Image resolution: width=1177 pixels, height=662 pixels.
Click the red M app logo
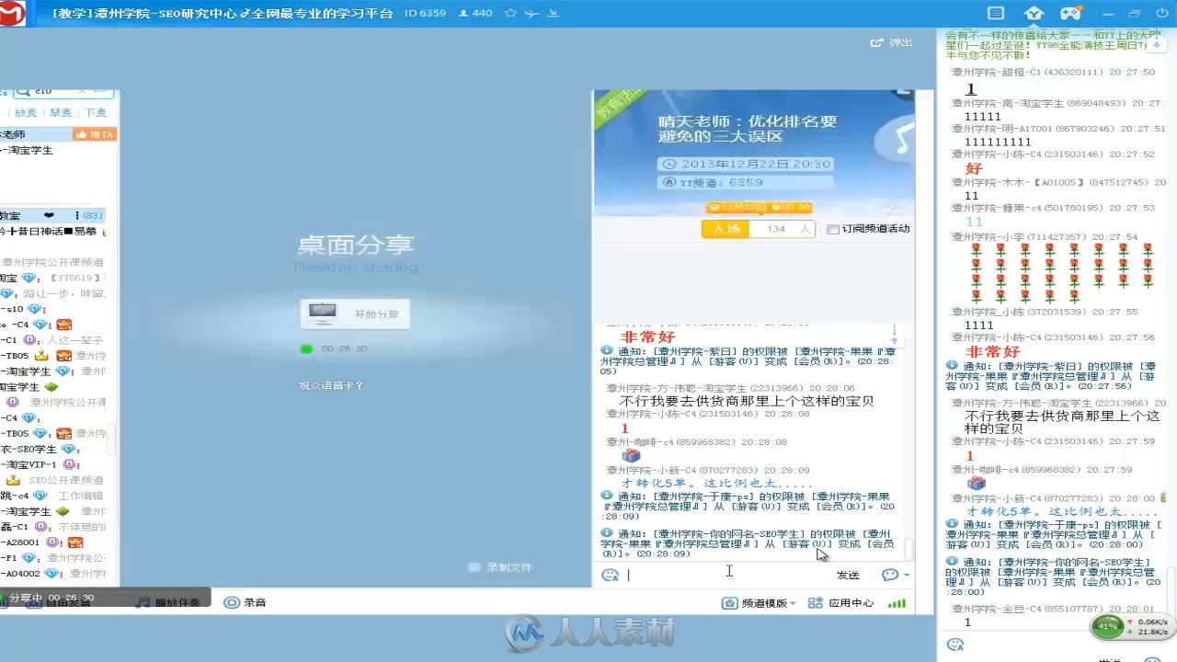pos(12,13)
